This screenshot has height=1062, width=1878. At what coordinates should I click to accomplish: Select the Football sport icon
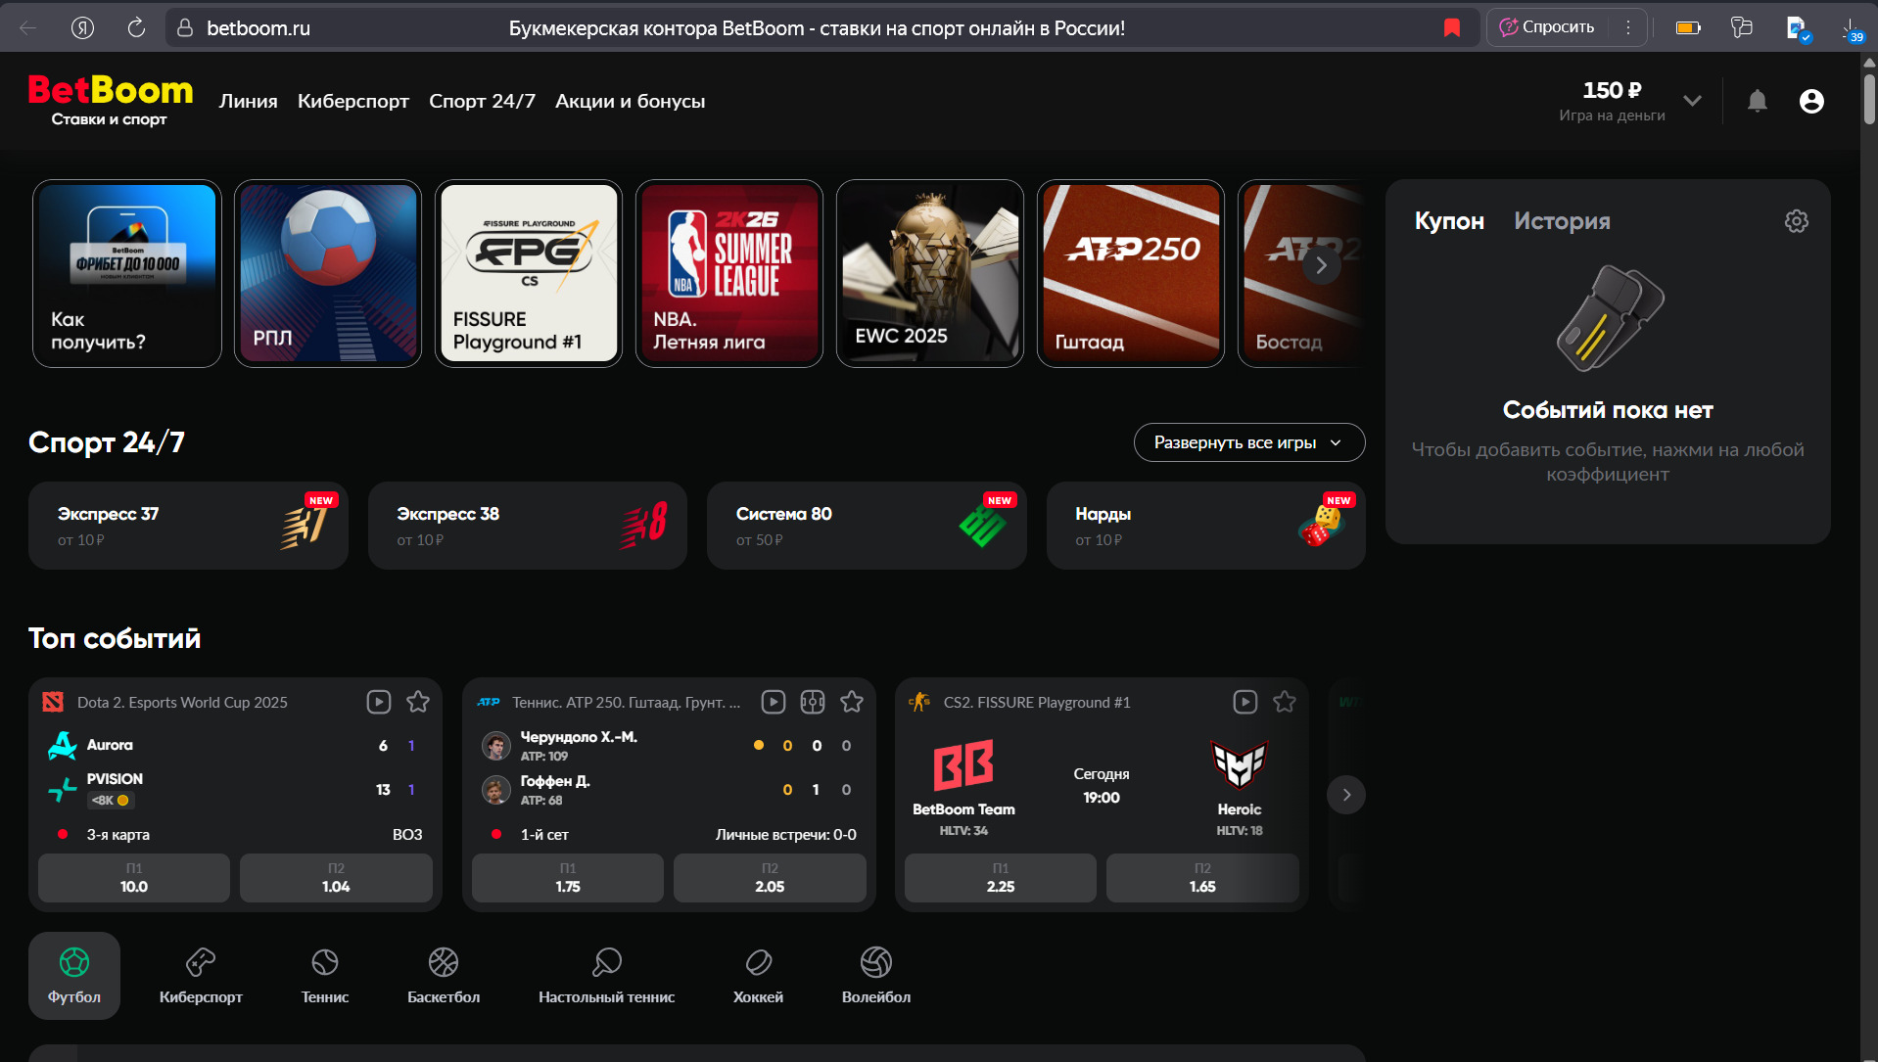coord(74,975)
